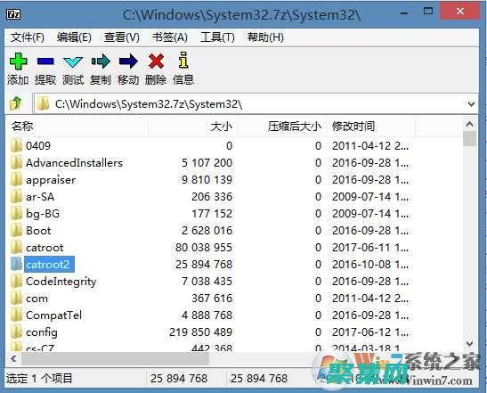Select the catroot folder icon

16,247
